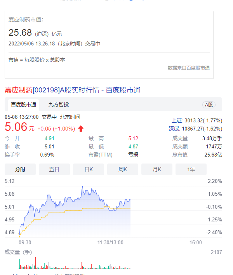The image size is (233, 275).
Task: Switch to the 百度股市通 tab
Action: point(23,105)
